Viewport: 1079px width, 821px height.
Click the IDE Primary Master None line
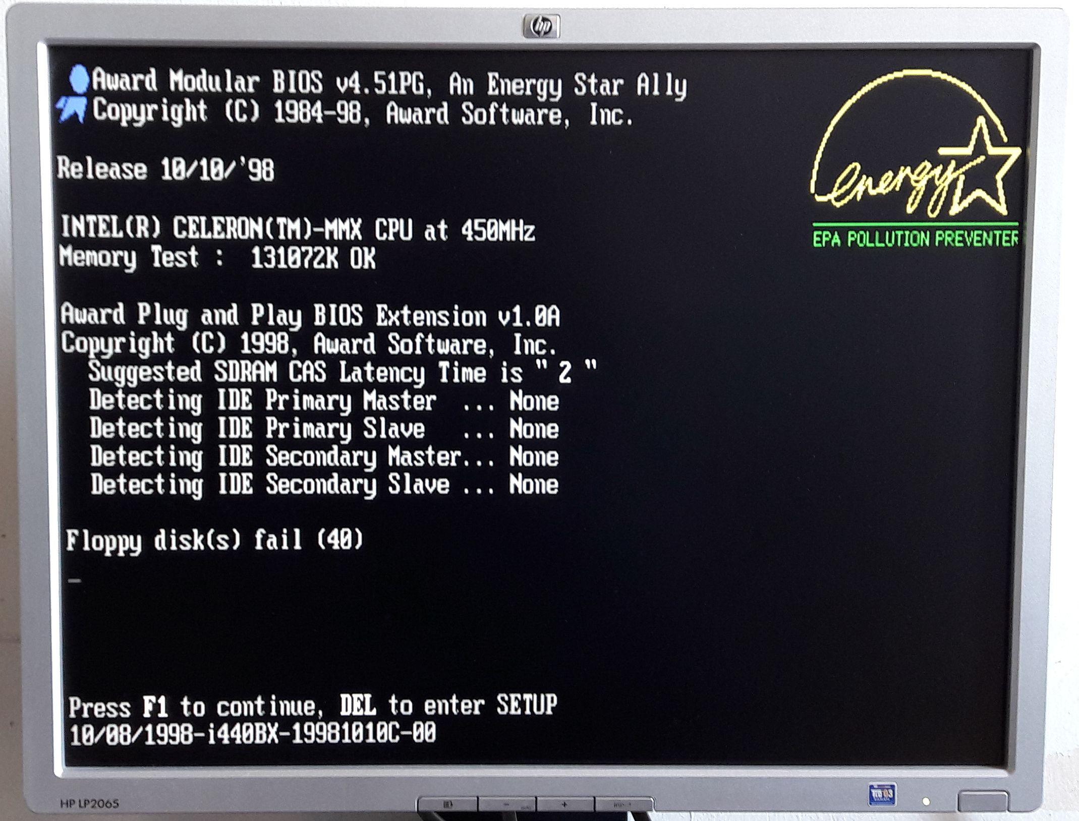point(324,401)
